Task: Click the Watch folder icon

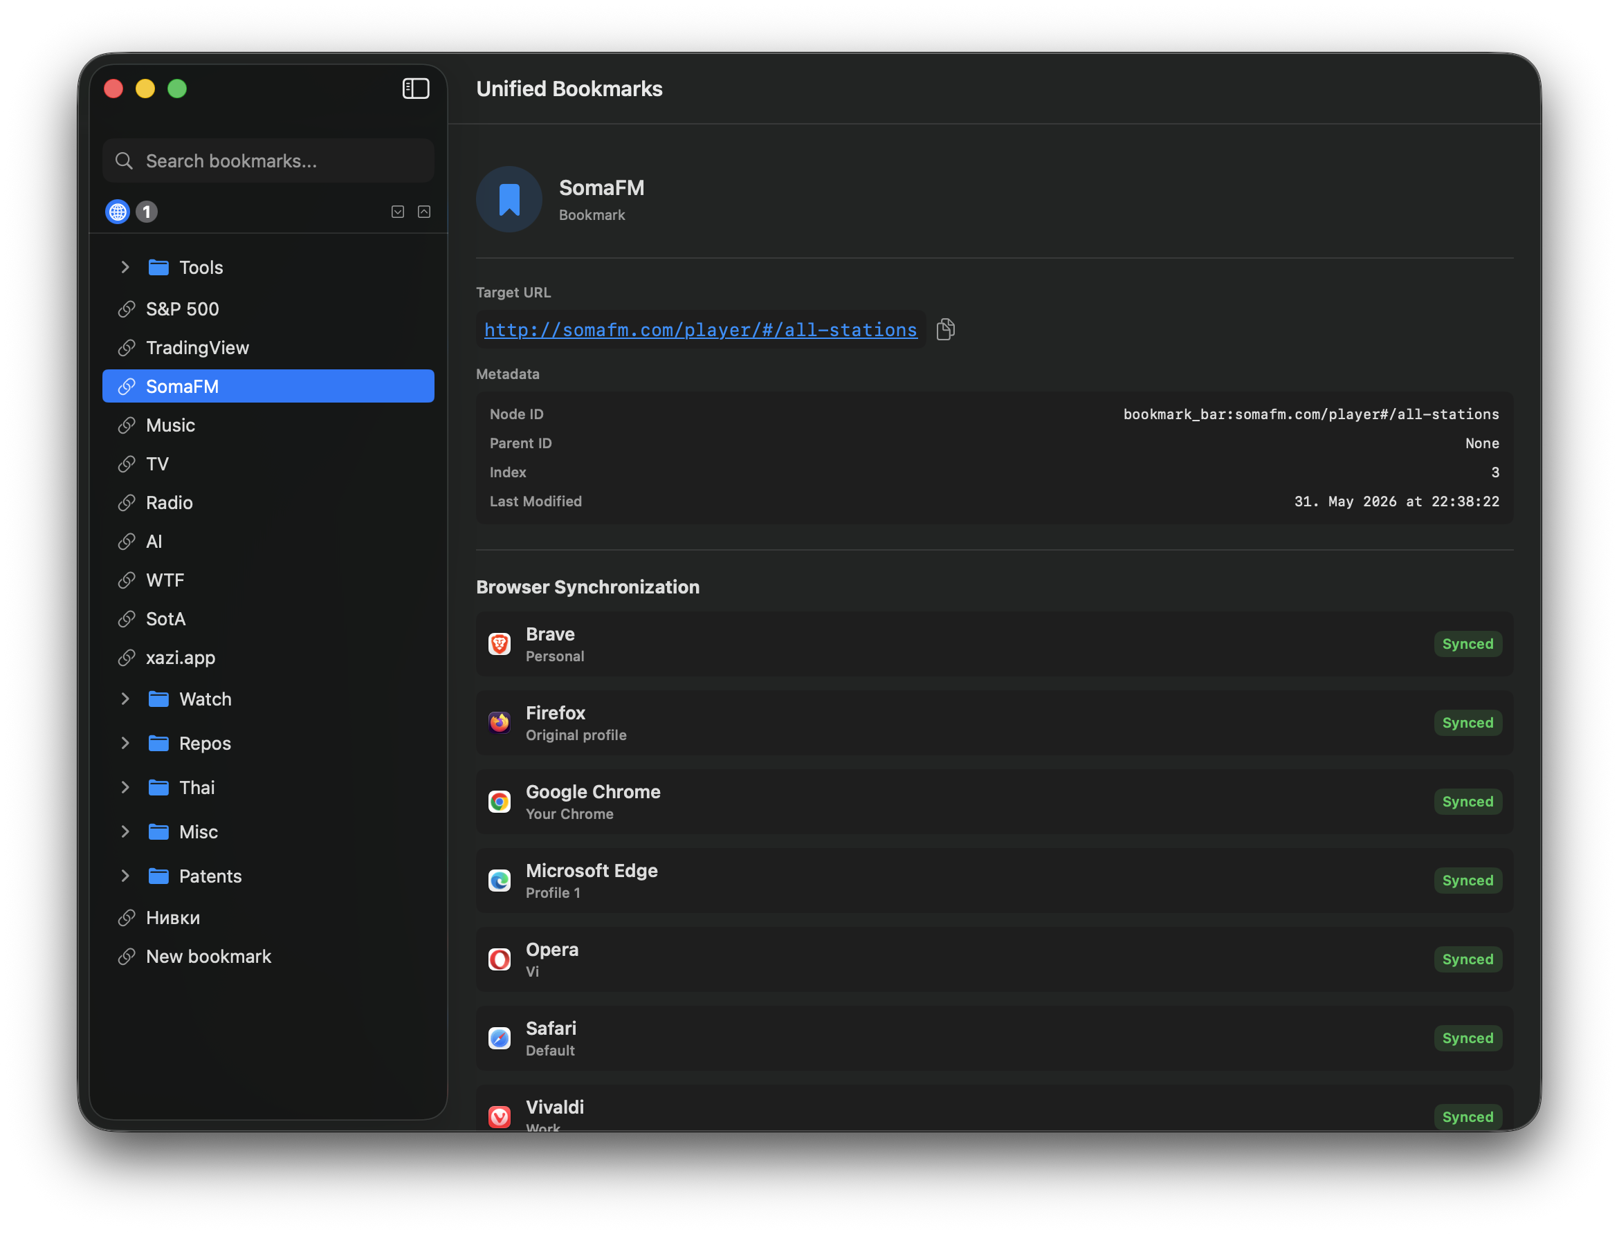Action: (158, 699)
